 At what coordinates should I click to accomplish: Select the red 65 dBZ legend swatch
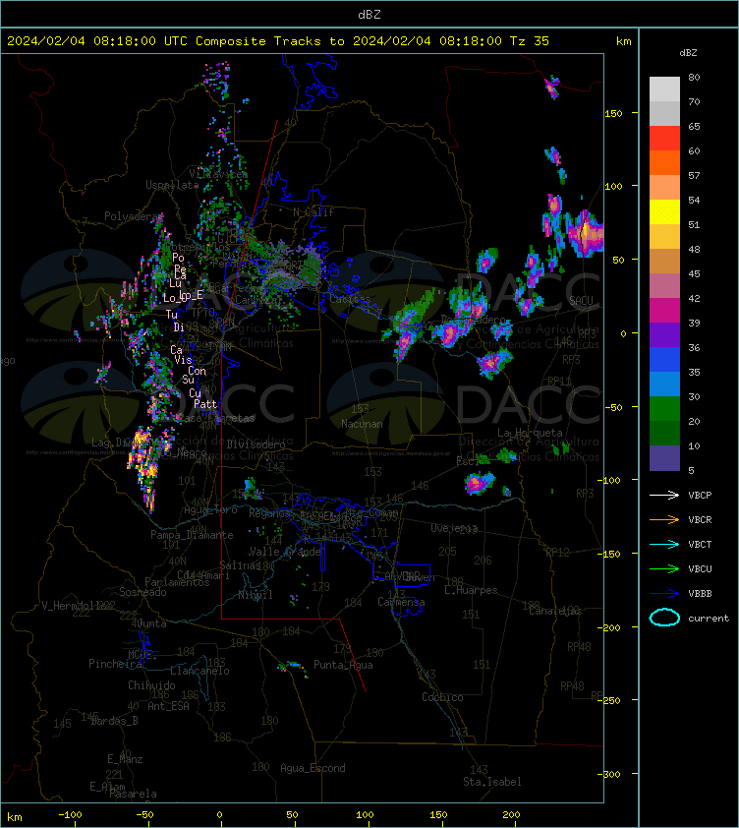664,138
